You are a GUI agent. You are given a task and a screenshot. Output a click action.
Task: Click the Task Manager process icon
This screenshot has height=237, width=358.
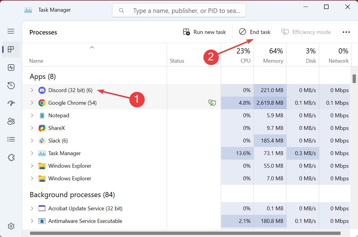pyautogui.click(x=42, y=153)
